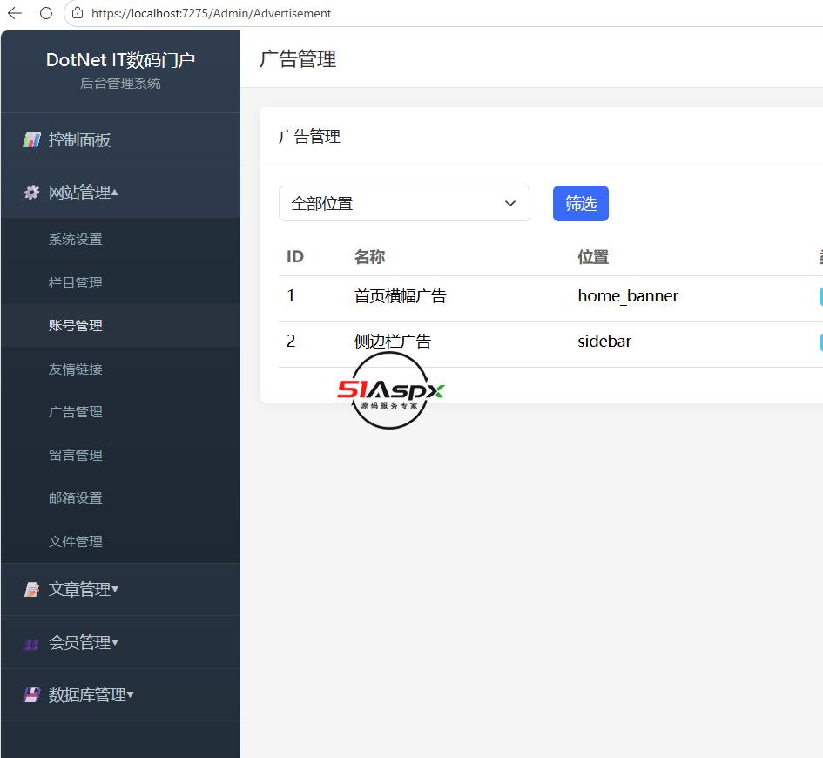Click the 网站管理 gear icon
The width and height of the screenshot is (823, 758).
[x=31, y=193]
